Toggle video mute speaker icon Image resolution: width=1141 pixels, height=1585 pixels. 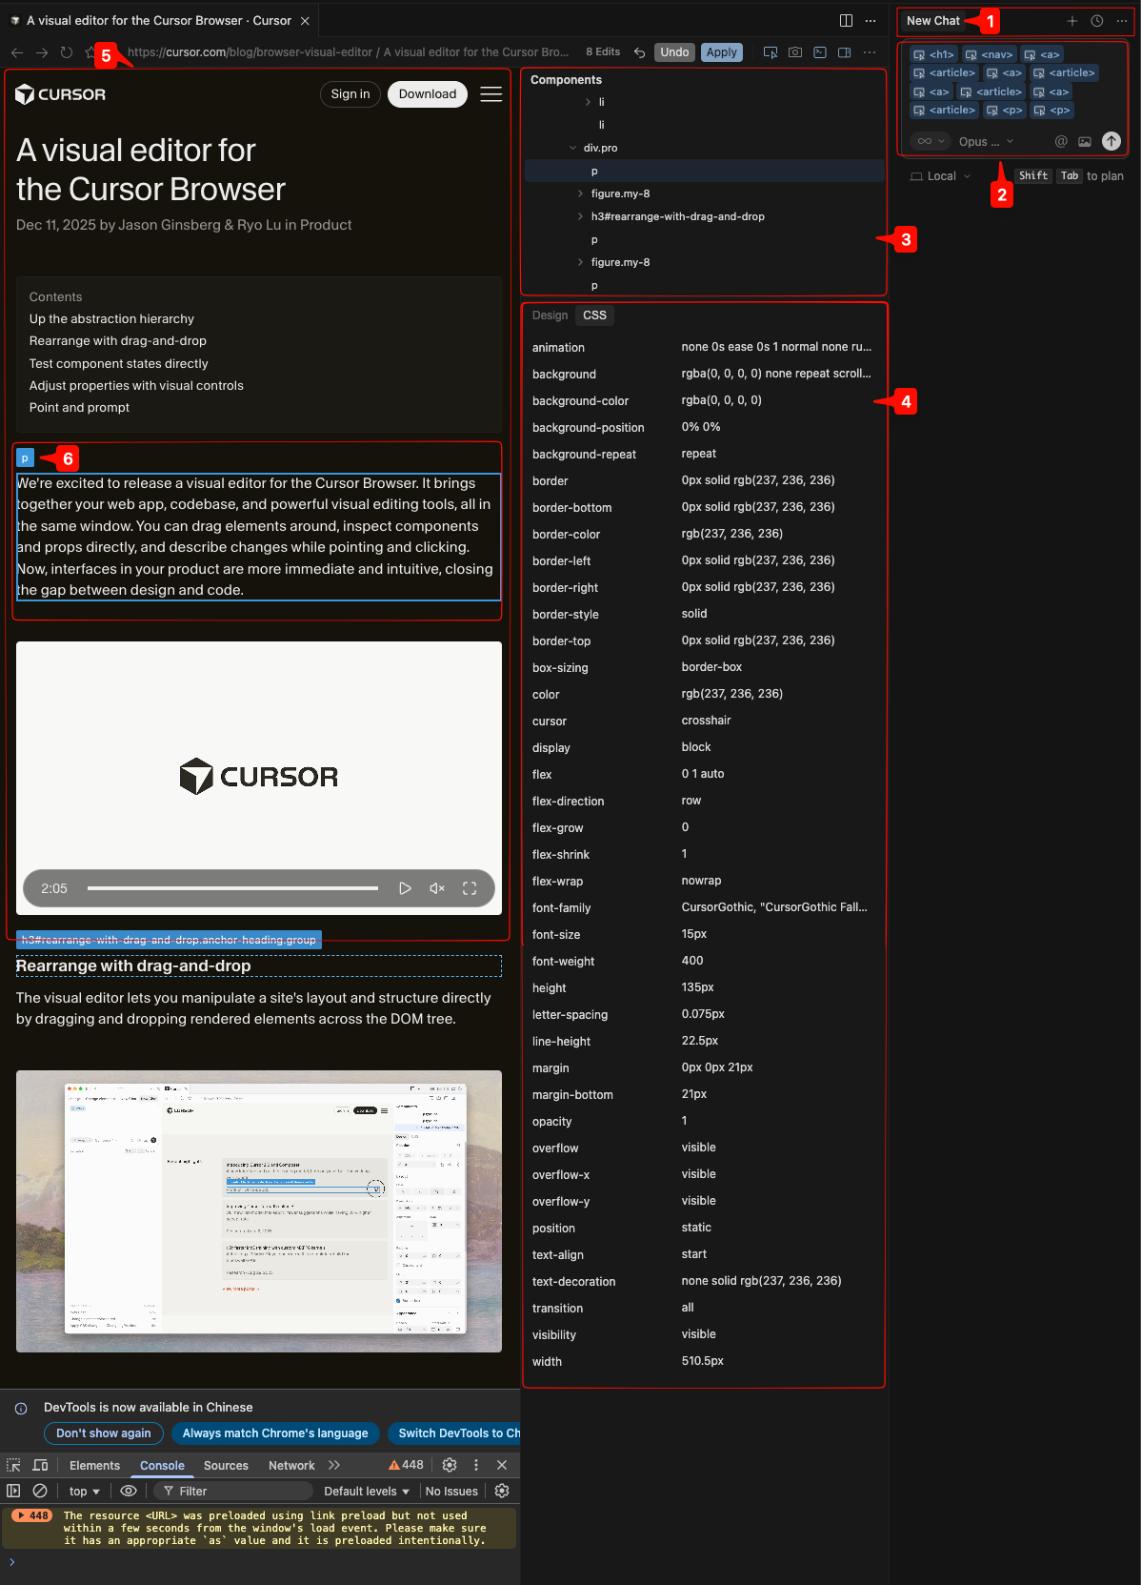[437, 888]
